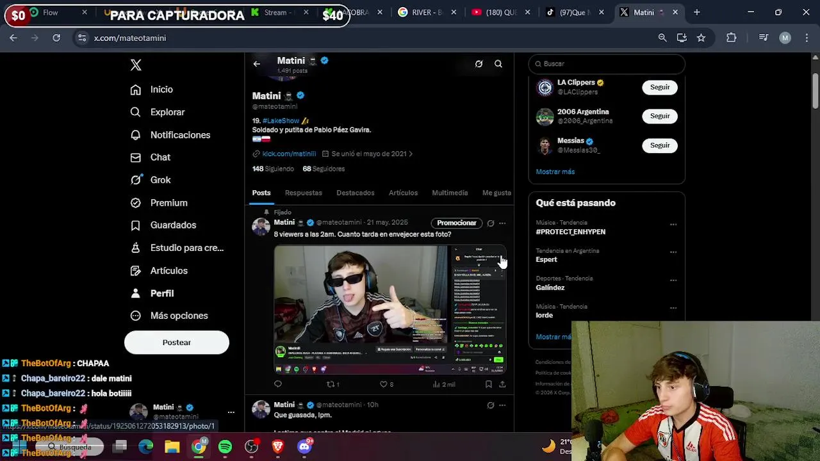Open more options for #PROTECT_ENHYPEN trend

pos(673,224)
